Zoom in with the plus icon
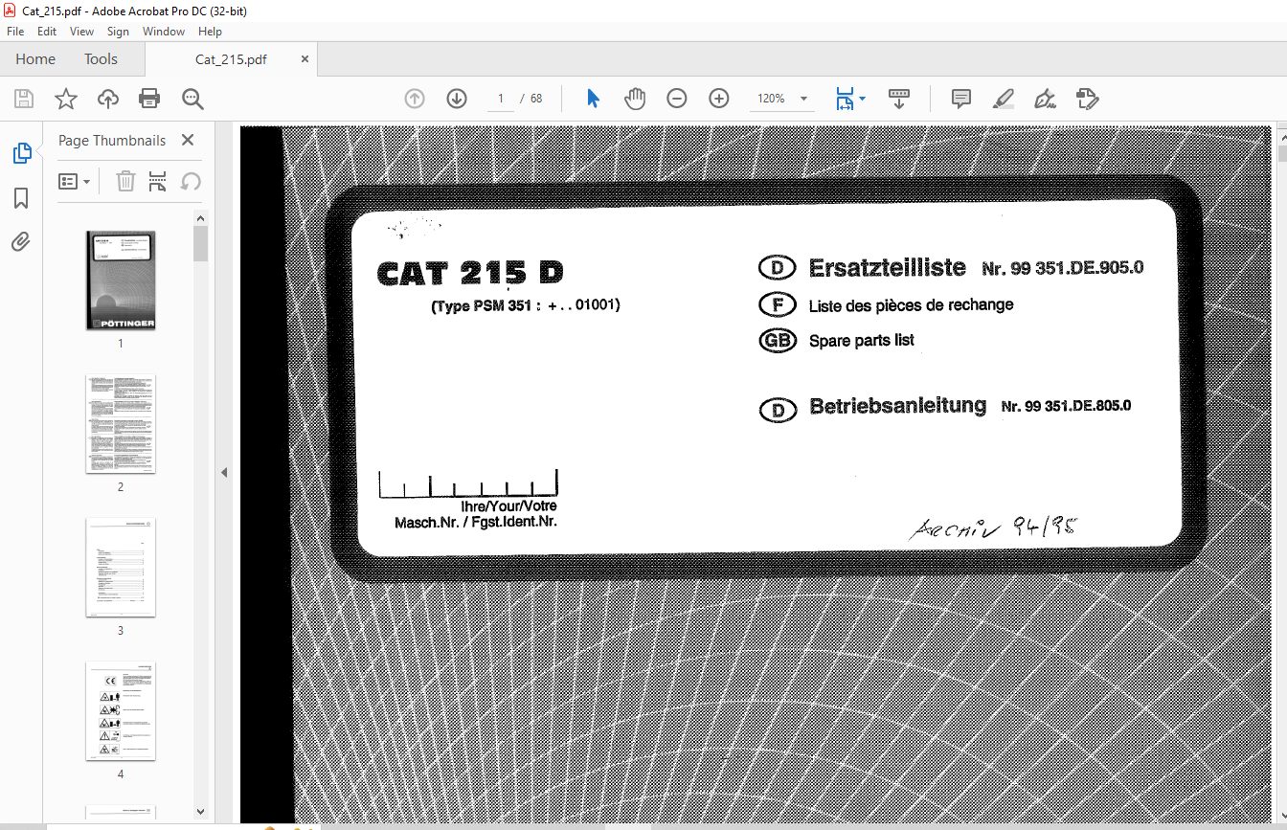 [x=719, y=99]
